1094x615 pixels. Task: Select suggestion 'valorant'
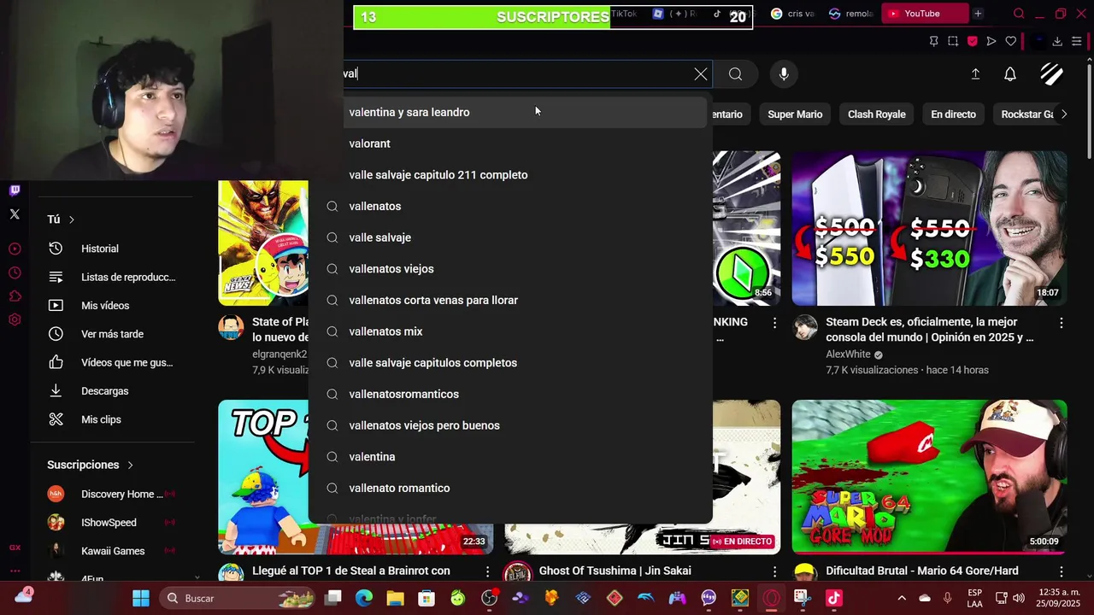pos(510,143)
